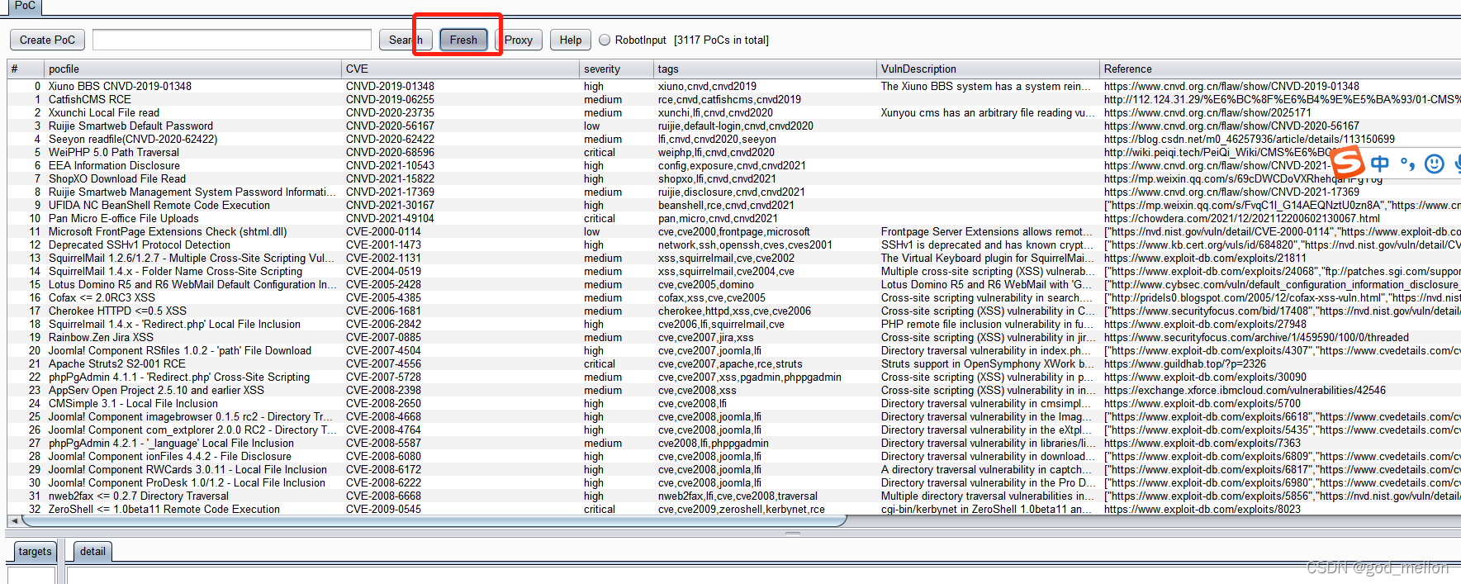Select row Microsoft FrontPage Extensions Check

(x=734, y=231)
